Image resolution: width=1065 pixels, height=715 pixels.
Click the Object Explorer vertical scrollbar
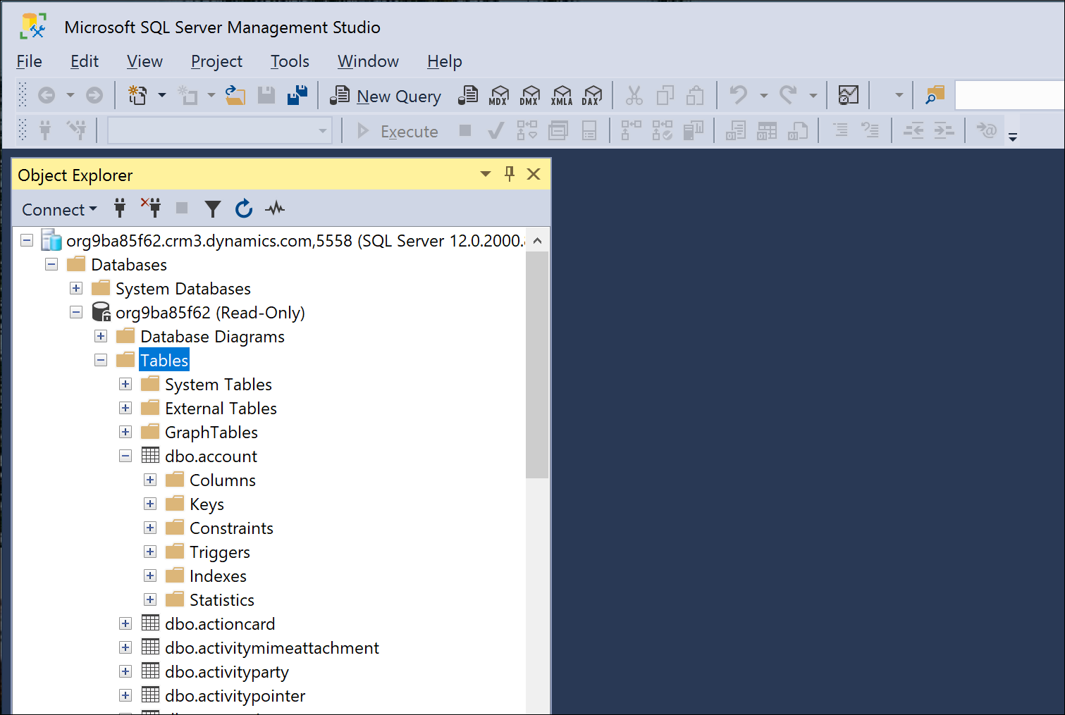click(x=537, y=365)
